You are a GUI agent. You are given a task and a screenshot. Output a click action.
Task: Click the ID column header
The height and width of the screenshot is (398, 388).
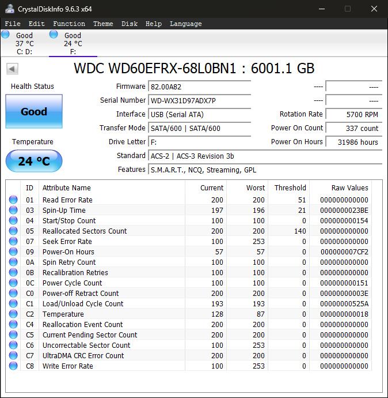point(29,188)
